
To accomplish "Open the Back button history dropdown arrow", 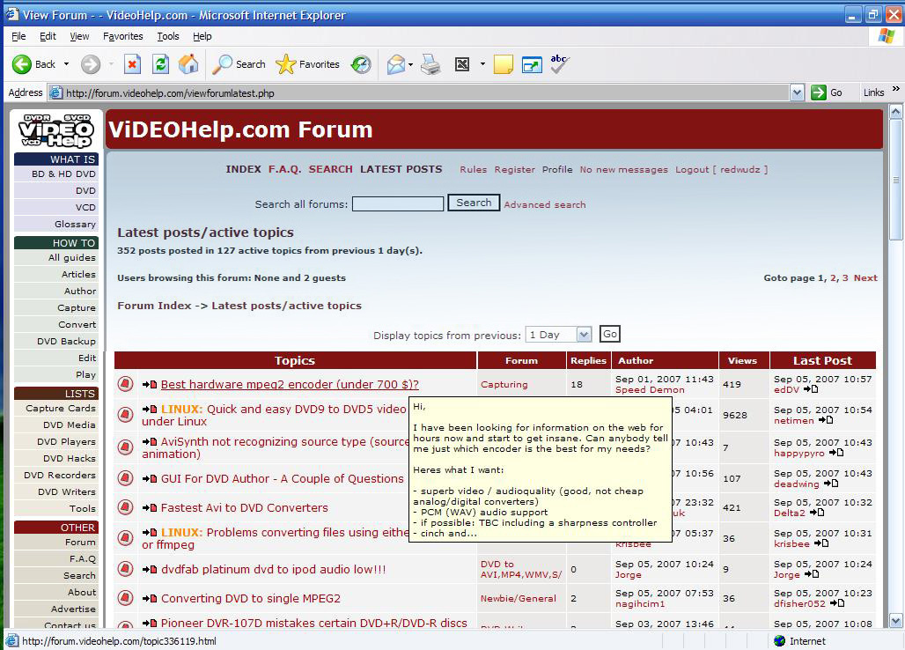I will 66,64.
